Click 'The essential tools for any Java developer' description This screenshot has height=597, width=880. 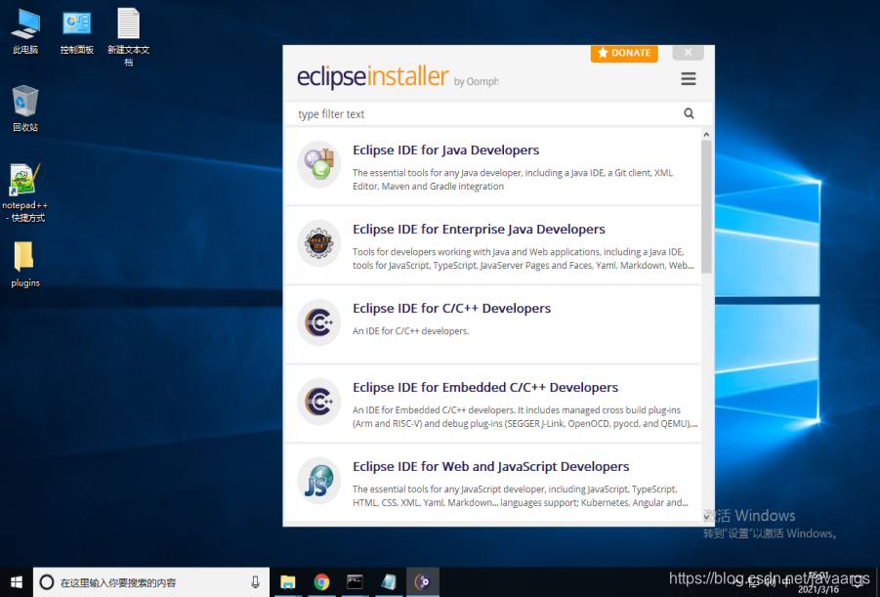point(513,179)
